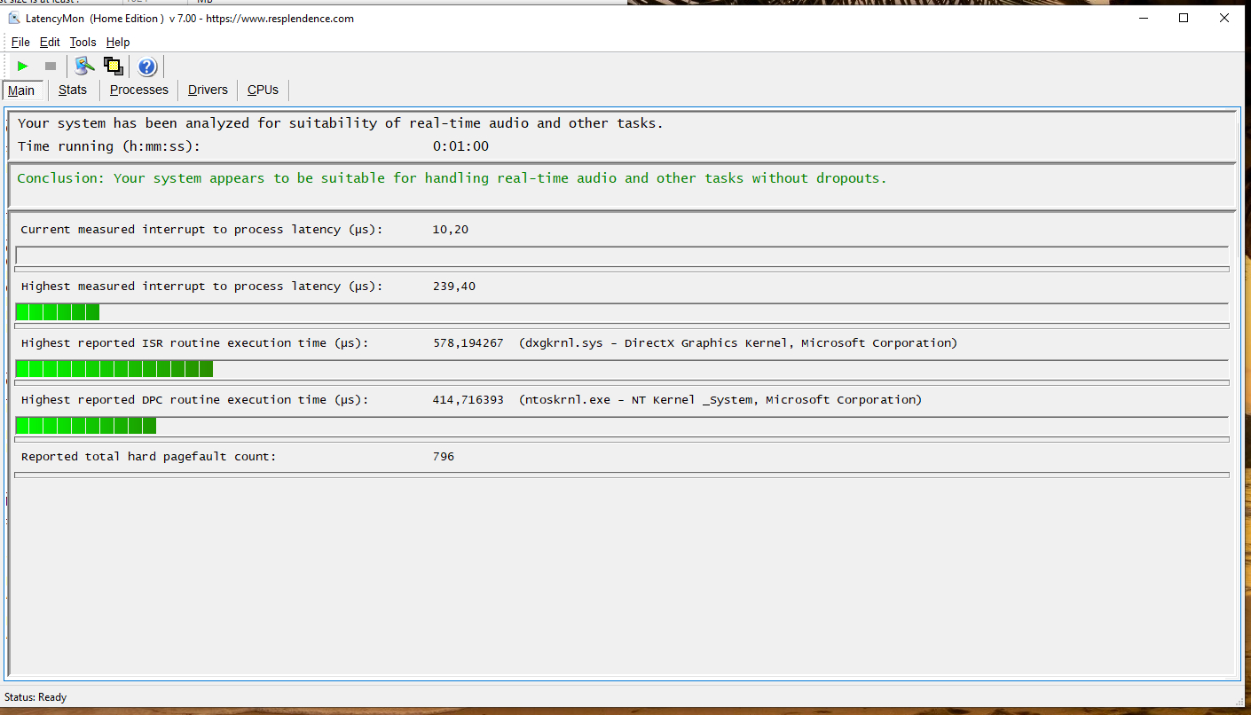The image size is (1251, 715).
Task: Switch to the Main tab
Action: click(21, 90)
